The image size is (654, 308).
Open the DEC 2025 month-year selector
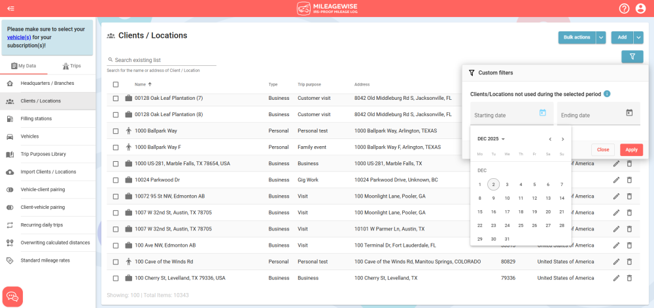pyautogui.click(x=491, y=139)
